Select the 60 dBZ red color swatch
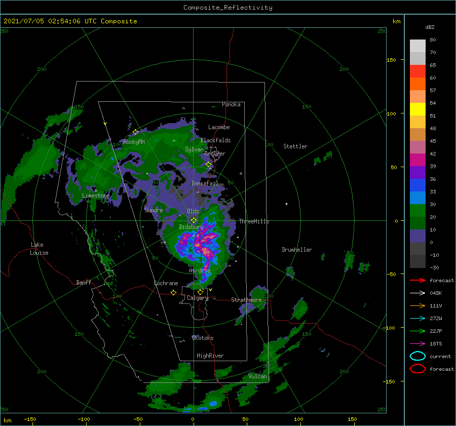Screen dimensions: 456x426 [417, 71]
